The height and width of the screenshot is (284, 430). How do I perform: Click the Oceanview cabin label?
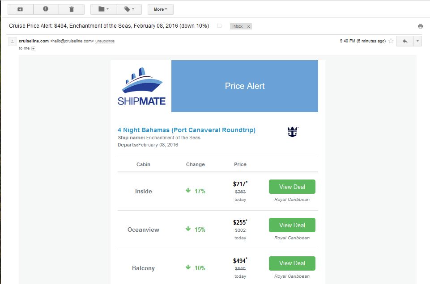point(144,230)
